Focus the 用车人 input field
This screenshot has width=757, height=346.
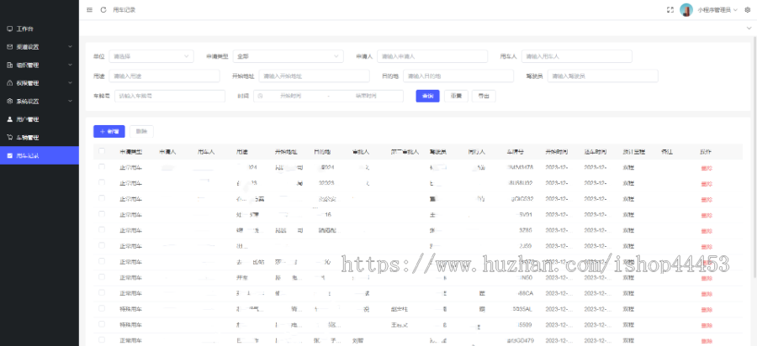click(x=576, y=56)
